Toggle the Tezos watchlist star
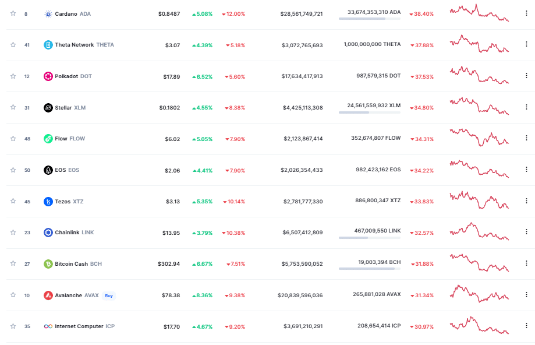The height and width of the screenshot is (345, 535). (x=13, y=201)
